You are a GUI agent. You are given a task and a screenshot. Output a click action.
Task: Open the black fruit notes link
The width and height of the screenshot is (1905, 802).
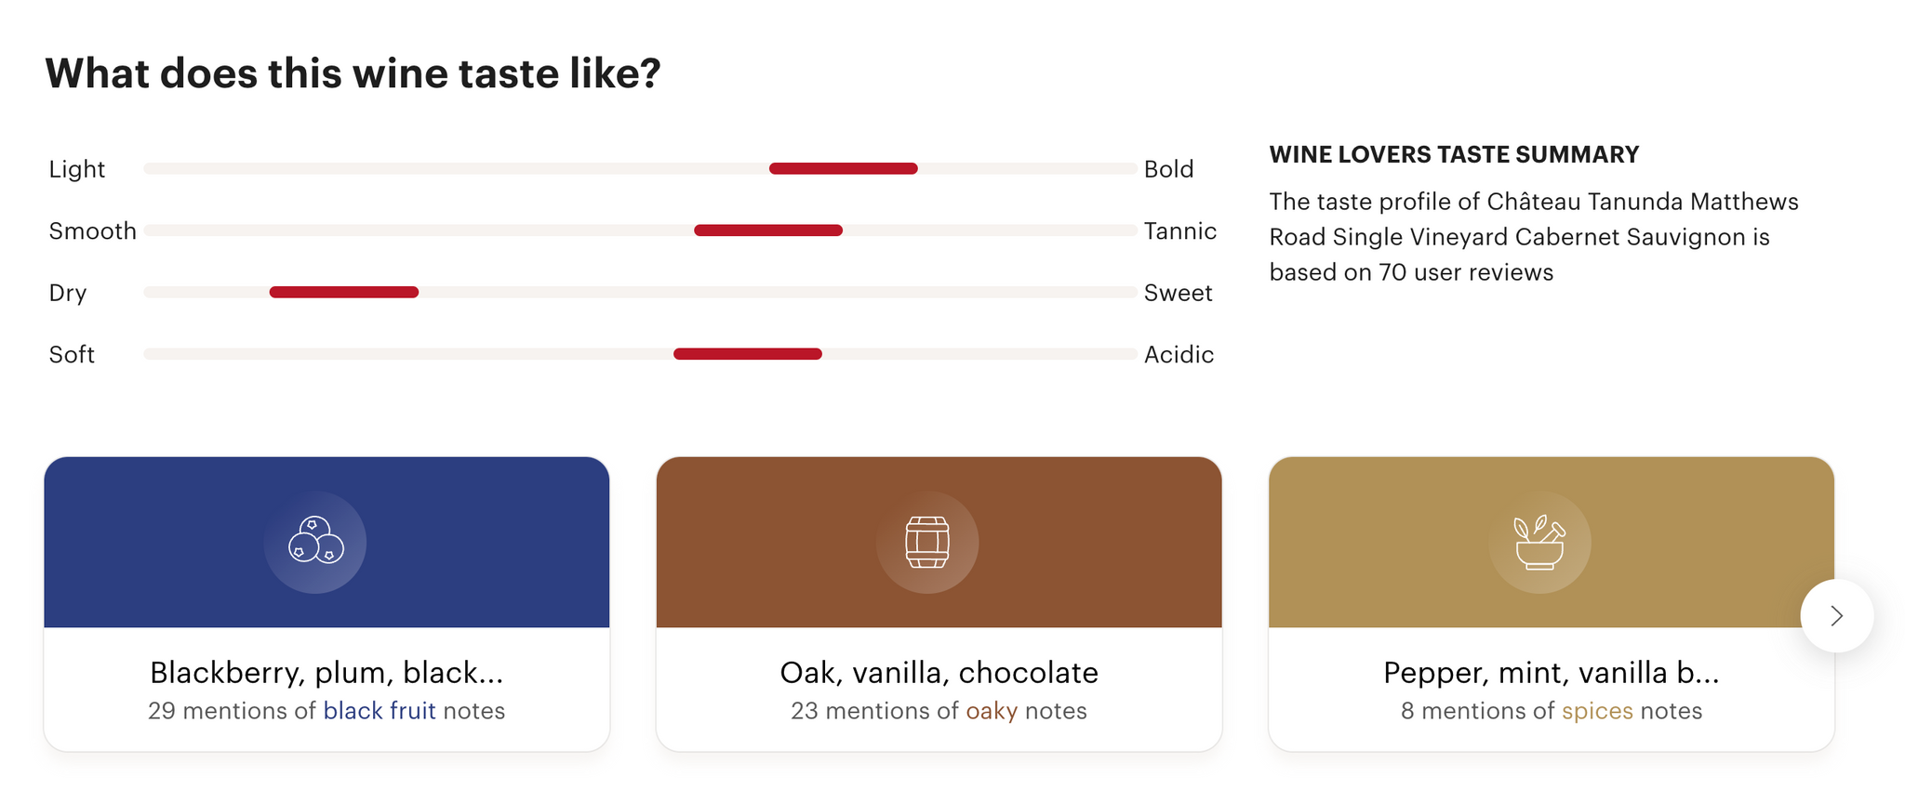tap(380, 711)
